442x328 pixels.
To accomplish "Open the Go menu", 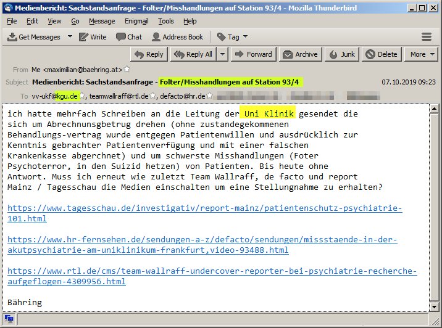I will coord(75,21).
